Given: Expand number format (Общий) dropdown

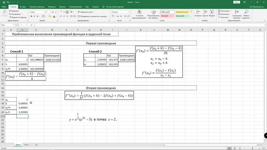Looking at the screenshot, I should point(128,12).
